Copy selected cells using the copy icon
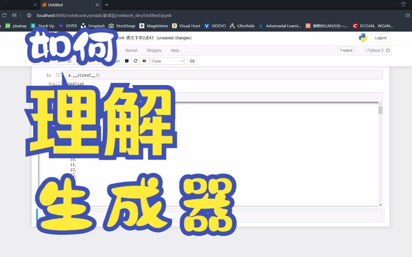This screenshot has width=412, height=257. click(69, 61)
